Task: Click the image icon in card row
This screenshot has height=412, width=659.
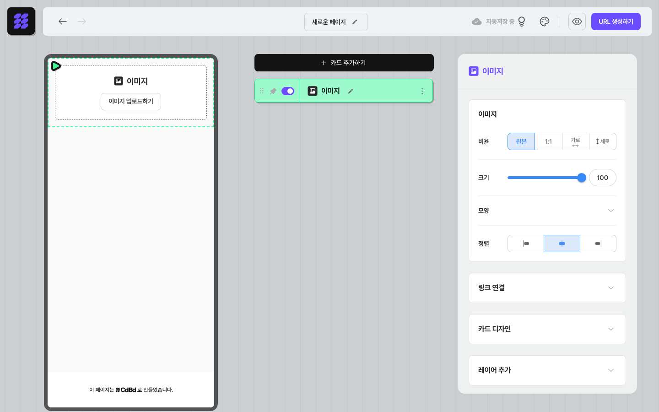Action: [313, 91]
